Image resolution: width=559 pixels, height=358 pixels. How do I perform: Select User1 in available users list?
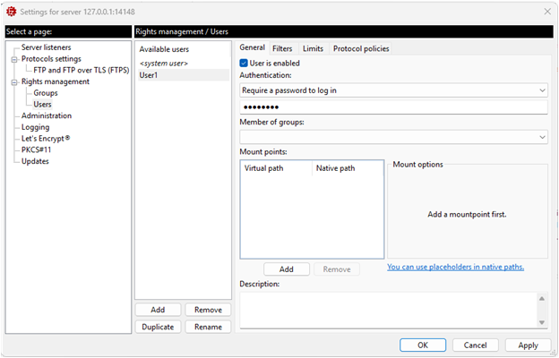click(x=150, y=75)
